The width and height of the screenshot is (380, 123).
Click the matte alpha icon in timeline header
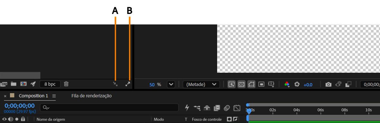pyautogui.click(x=229, y=120)
